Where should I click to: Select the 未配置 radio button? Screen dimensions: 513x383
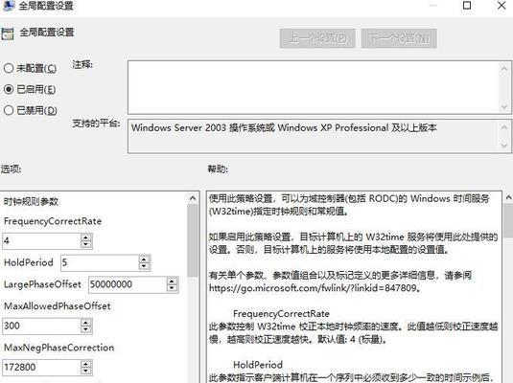(9, 68)
